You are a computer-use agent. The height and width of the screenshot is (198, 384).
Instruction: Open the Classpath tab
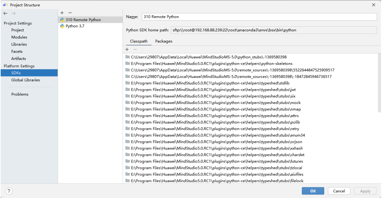138,41
